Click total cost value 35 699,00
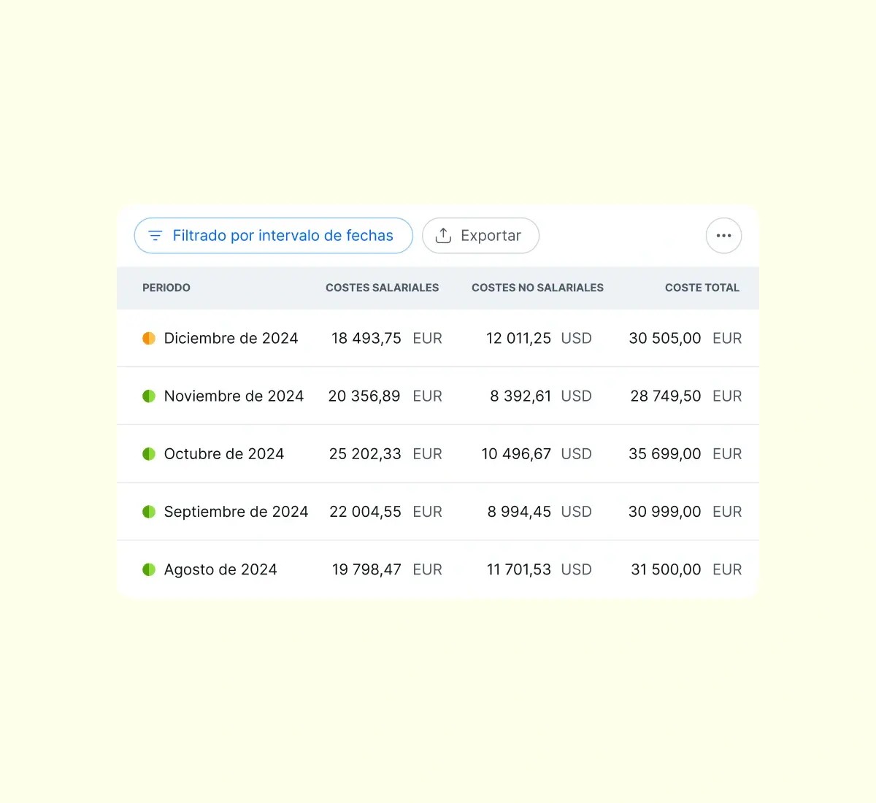Image resolution: width=876 pixels, height=803 pixels. click(665, 453)
